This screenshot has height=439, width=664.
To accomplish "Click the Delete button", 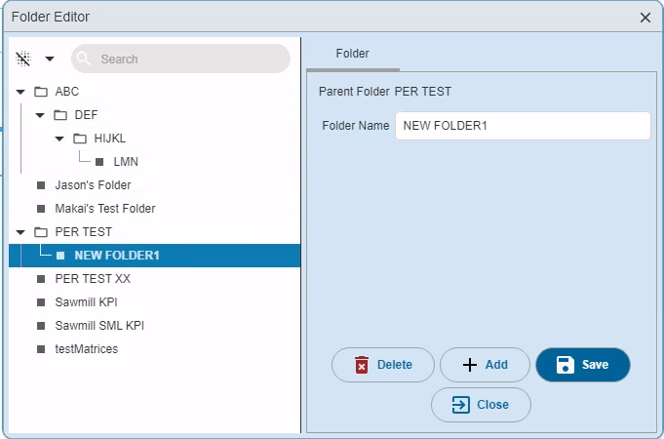I will coord(383,365).
